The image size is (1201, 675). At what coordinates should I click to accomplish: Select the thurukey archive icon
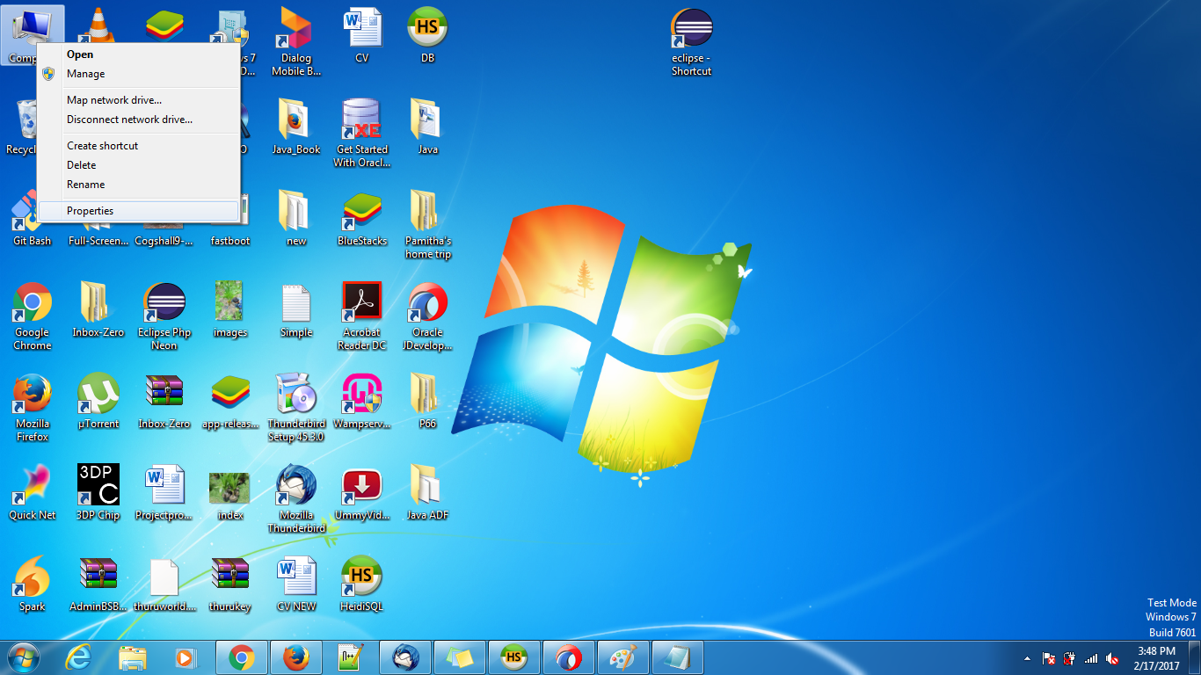230,584
